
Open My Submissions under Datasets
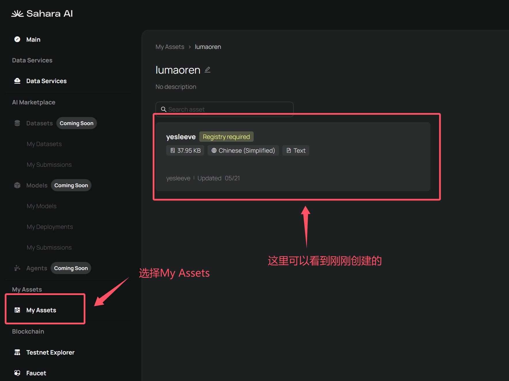tap(49, 164)
